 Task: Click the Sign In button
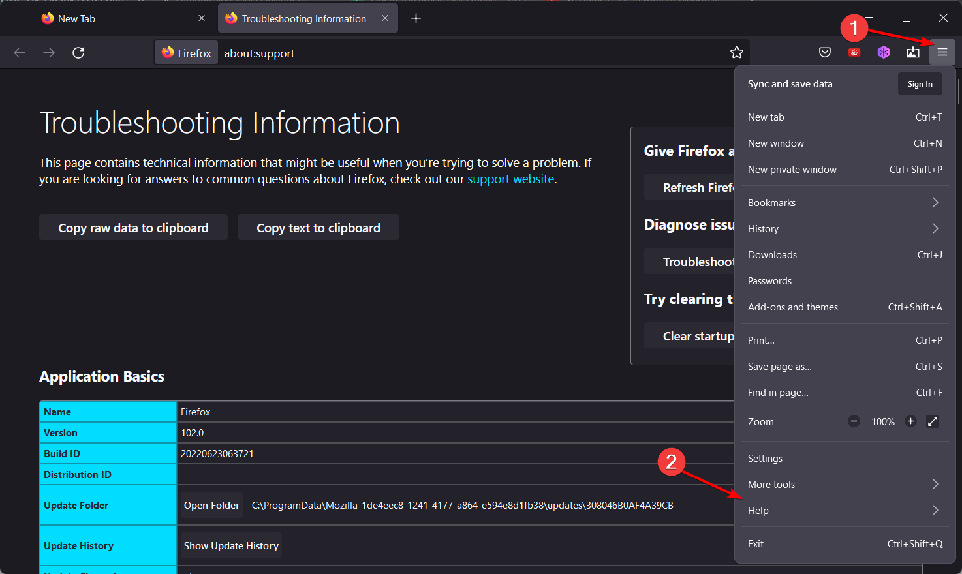[920, 84]
